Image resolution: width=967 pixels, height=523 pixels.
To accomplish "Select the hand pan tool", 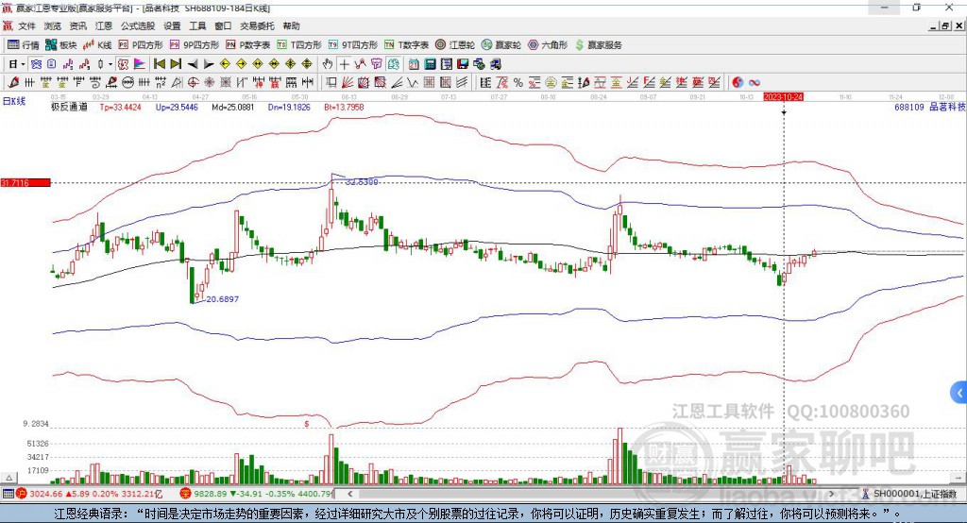I will coord(328,64).
